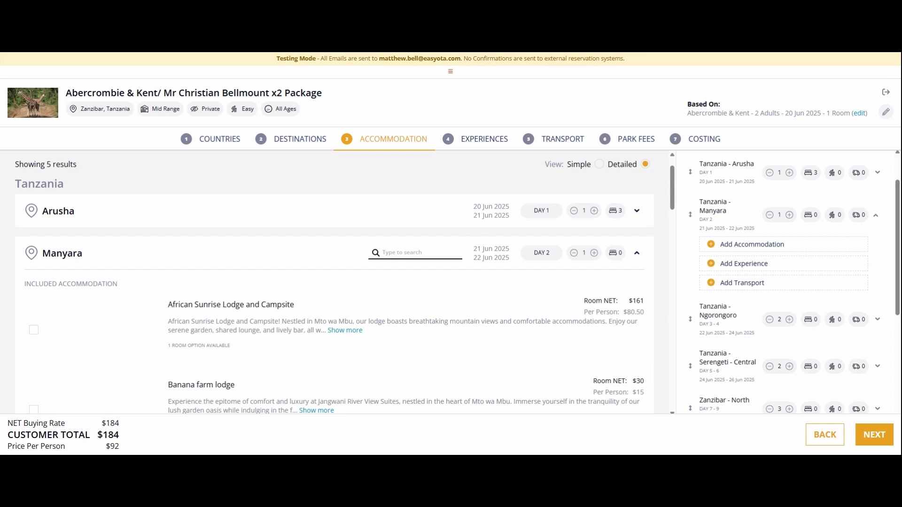Open the Destinations step tab
The image size is (902, 507).
coord(291,139)
